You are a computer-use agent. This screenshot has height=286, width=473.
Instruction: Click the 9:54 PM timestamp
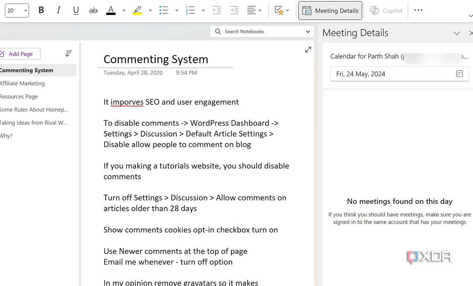pyautogui.click(x=186, y=73)
